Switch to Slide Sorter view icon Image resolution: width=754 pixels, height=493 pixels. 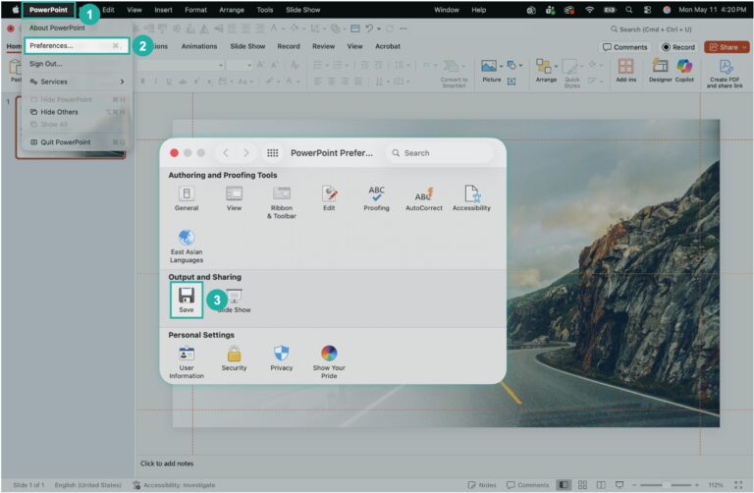click(x=582, y=485)
